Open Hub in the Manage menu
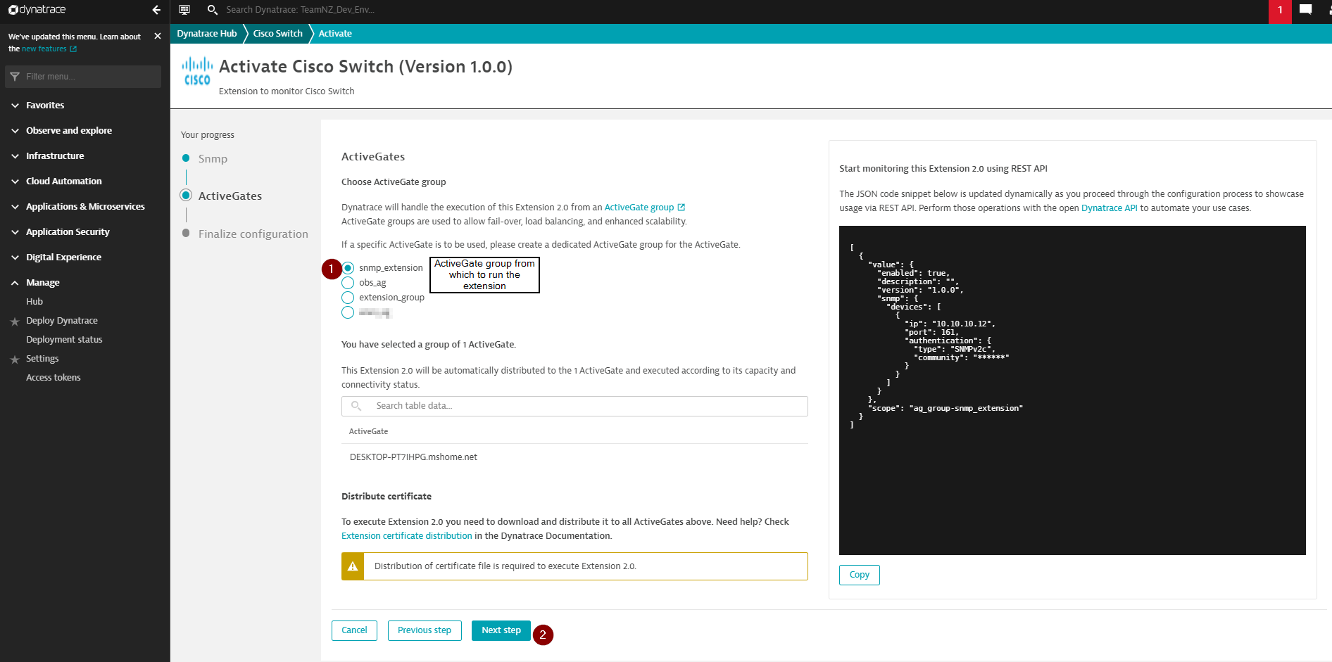 click(x=34, y=302)
